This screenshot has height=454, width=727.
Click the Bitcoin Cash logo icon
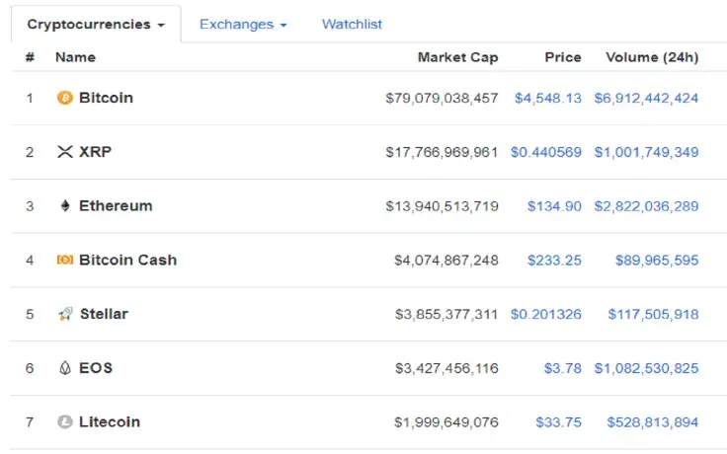tap(65, 261)
